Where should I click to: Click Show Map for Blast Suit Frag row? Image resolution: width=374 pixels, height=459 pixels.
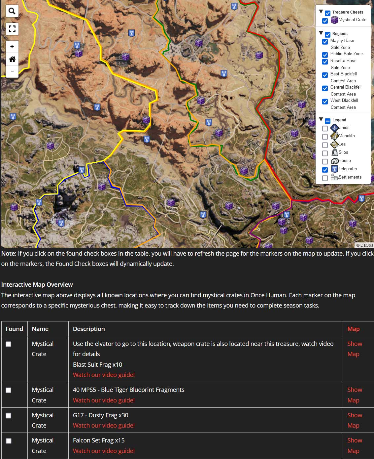pos(355,349)
